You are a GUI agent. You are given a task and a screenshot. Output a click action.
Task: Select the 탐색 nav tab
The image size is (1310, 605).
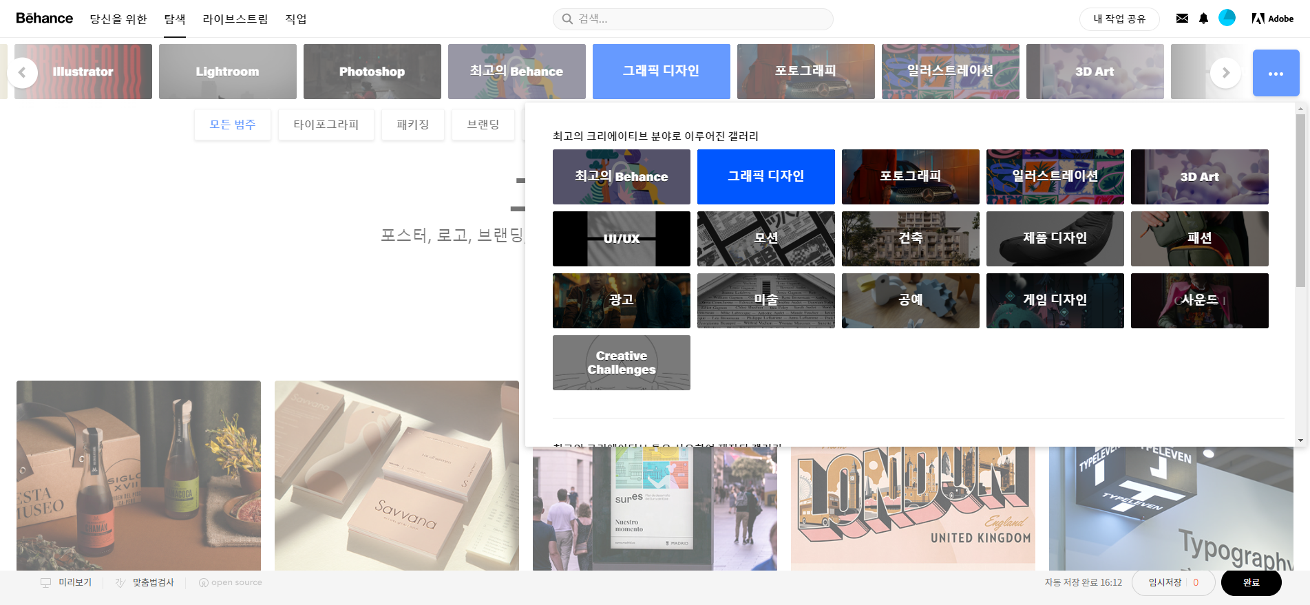click(x=175, y=19)
